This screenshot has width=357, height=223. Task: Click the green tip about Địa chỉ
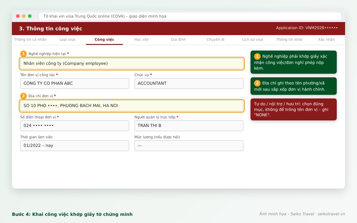(x=294, y=86)
